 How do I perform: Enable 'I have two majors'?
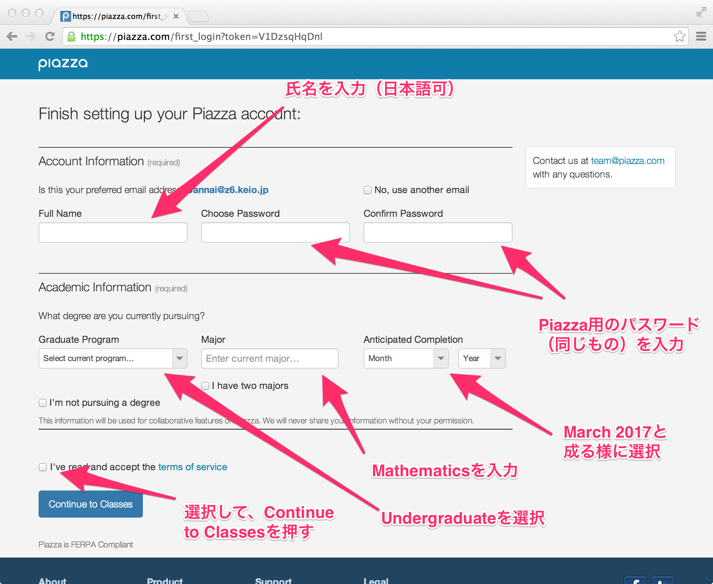click(x=205, y=386)
